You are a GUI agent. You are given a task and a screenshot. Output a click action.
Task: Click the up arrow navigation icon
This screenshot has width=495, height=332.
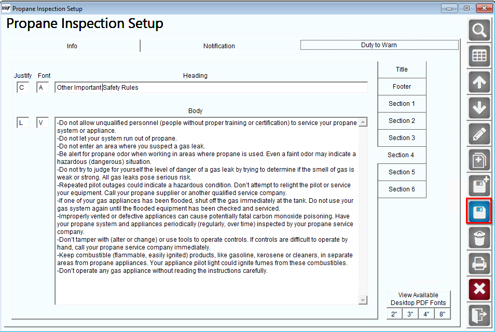click(x=479, y=82)
